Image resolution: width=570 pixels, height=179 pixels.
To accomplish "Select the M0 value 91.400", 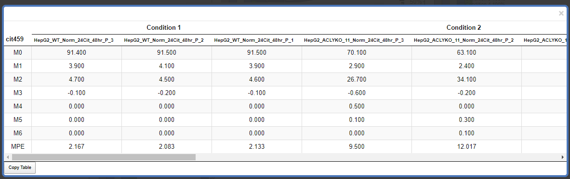I will (x=76, y=52).
